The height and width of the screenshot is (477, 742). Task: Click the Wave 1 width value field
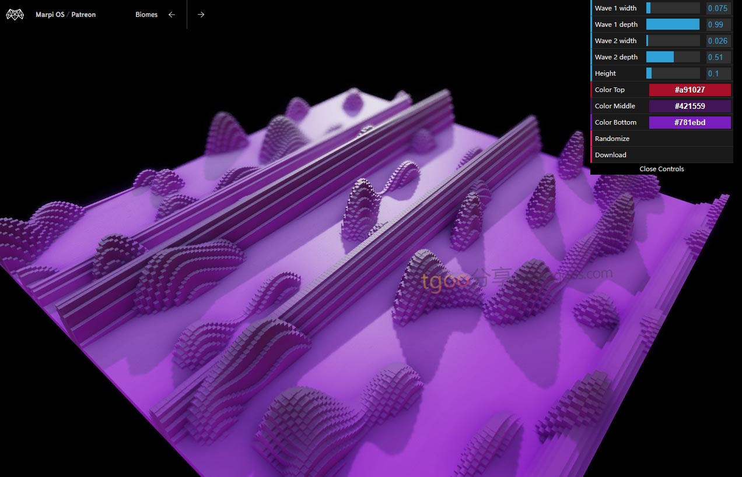pos(718,8)
